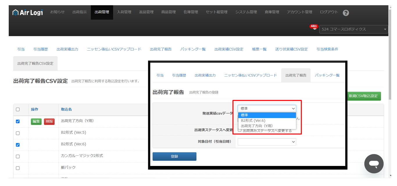Open the help question mark icon

point(346,13)
